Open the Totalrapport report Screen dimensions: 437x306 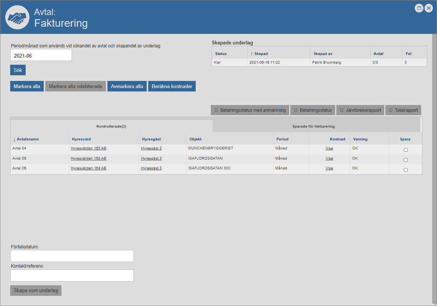403,110
